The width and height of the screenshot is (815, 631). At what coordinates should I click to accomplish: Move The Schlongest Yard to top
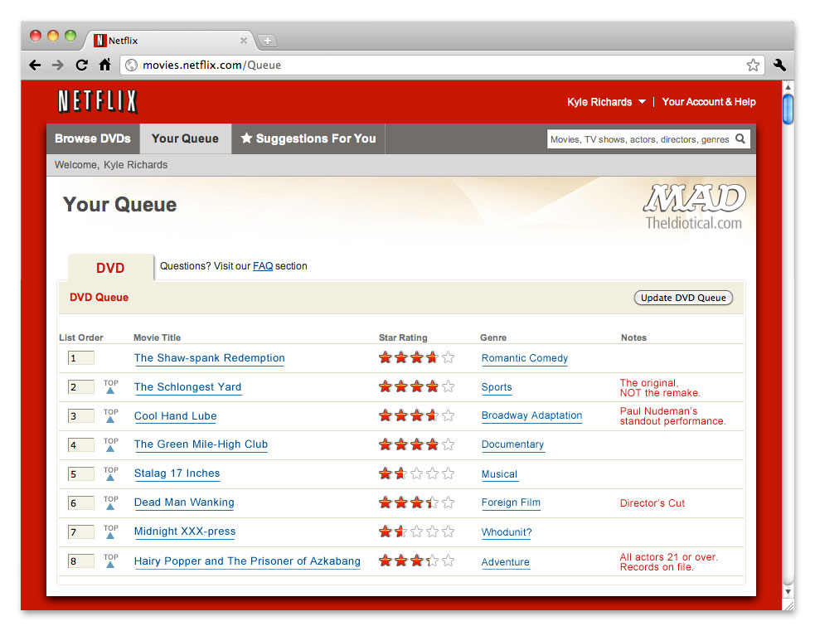click(x=110, y=386)
